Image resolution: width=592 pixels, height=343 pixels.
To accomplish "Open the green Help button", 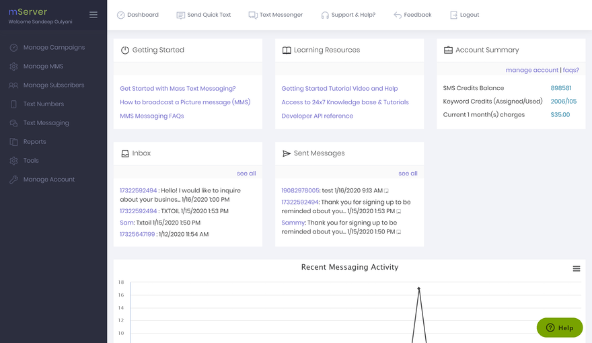I will coord(560,328).
